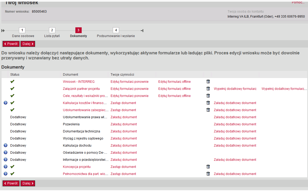Click application number 85005463
This screenshot has height=191, width=308.
pos(39,12)
